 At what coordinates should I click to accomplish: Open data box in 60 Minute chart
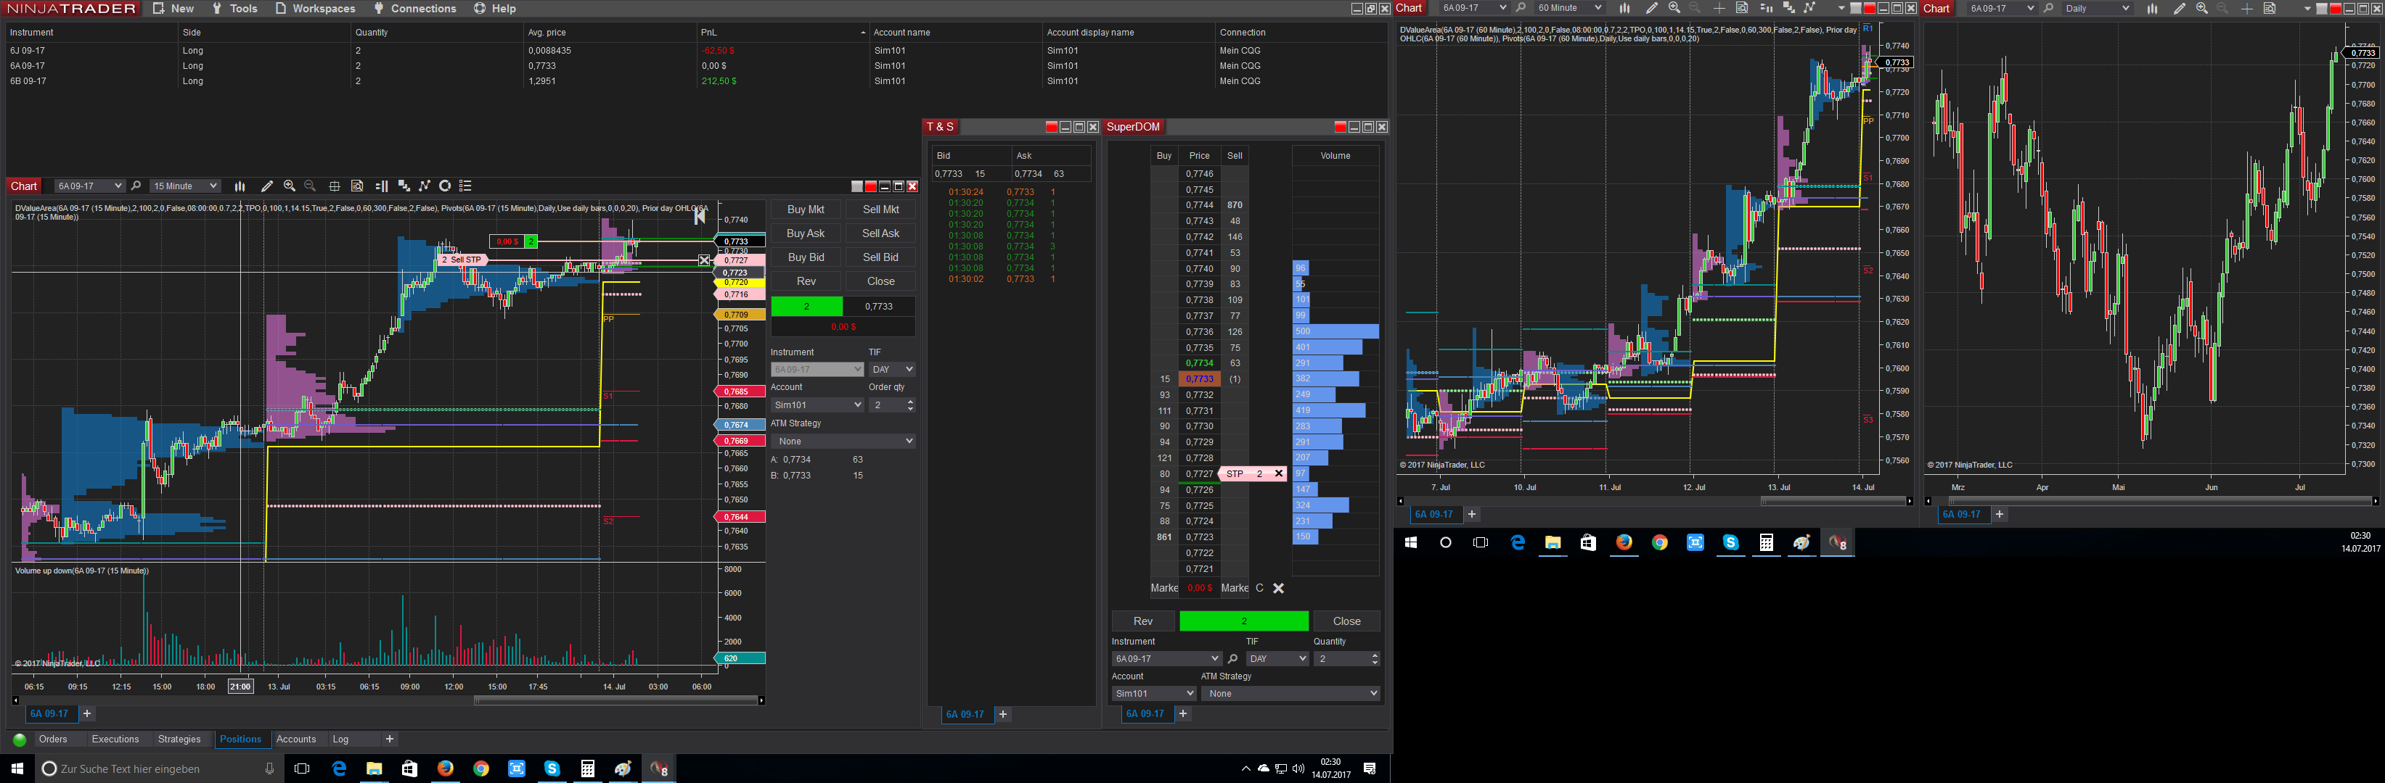[1741, 8]
